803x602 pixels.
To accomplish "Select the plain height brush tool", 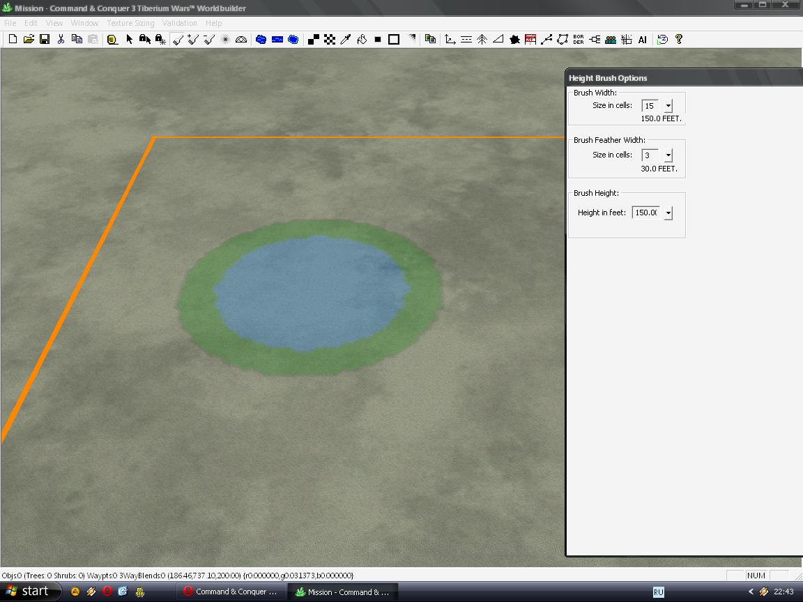I will click(x=177, y=40).
